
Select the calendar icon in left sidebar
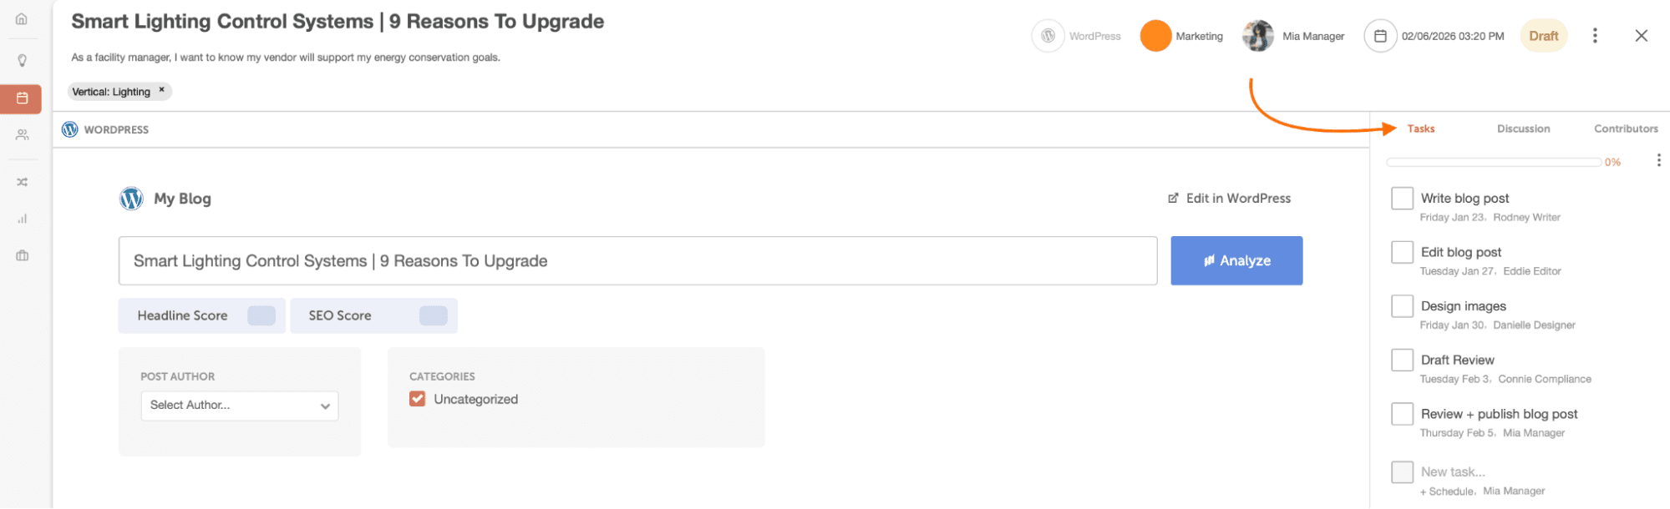point(22,98)
